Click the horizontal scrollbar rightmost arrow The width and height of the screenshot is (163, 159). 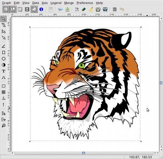click(x=158, y=153)
